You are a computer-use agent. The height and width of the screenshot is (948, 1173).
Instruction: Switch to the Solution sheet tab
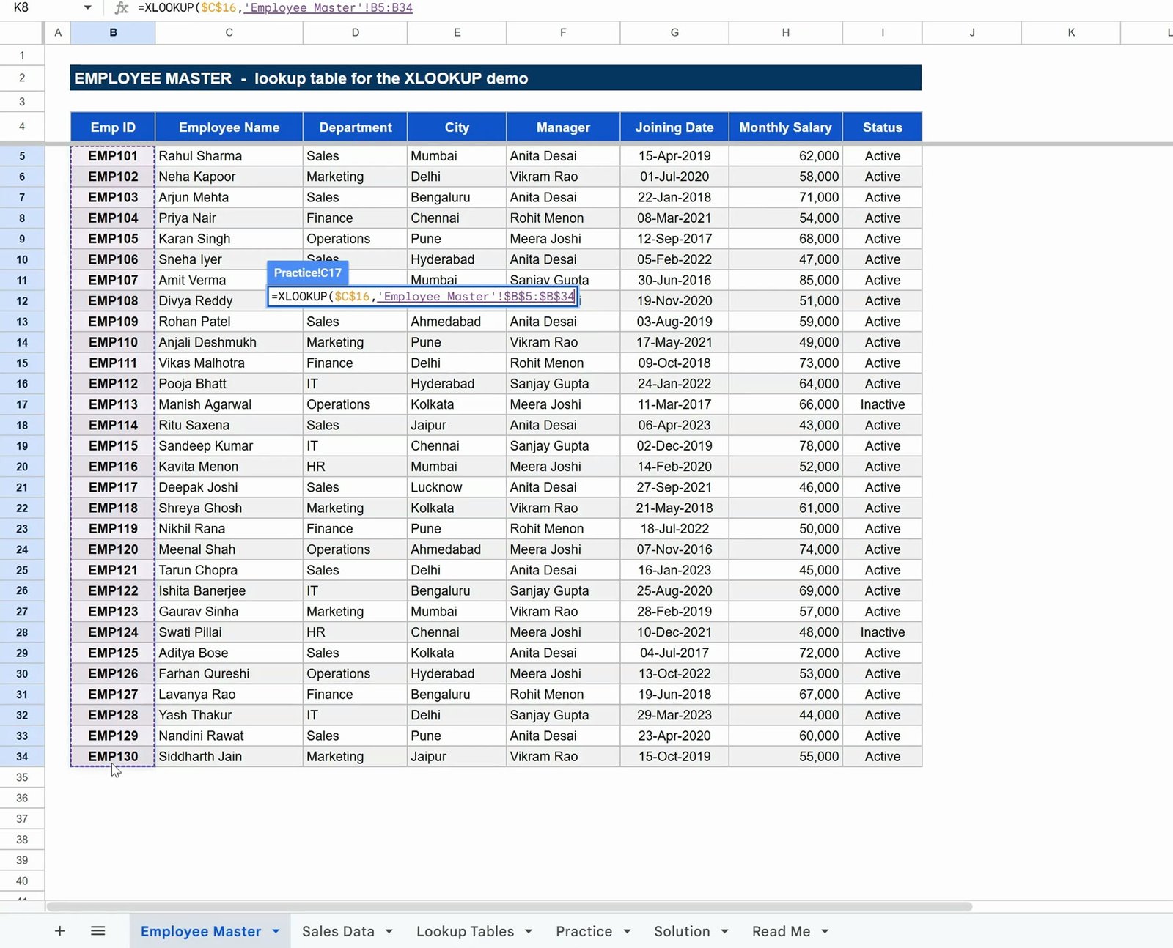[682, 931]
